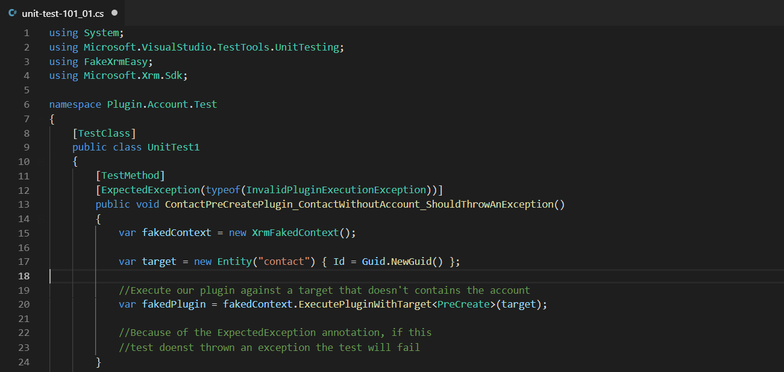Screen dimensions: 784x372
Task: Click 'System' in the first using line
Action: pos(101,33)
